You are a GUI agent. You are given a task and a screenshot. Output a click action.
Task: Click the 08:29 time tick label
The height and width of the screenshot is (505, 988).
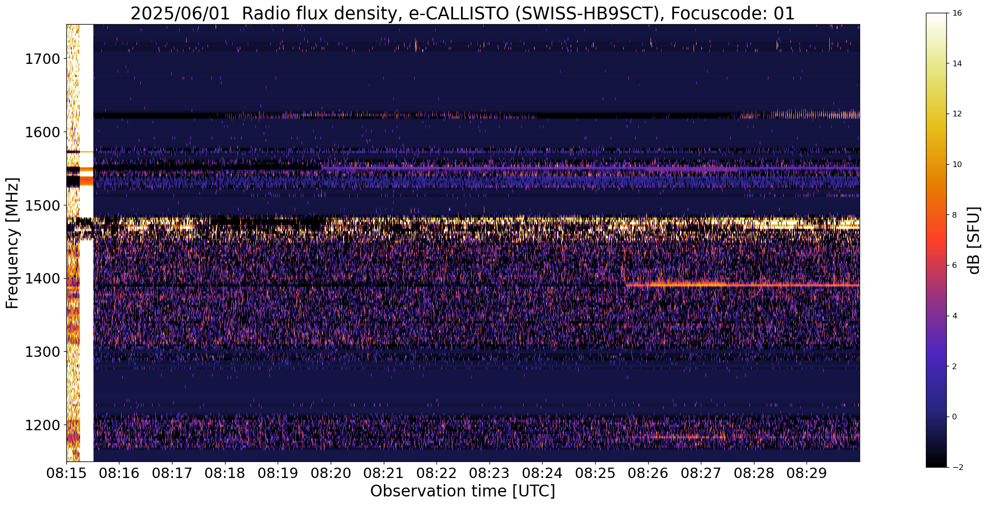tap(807, 473)
